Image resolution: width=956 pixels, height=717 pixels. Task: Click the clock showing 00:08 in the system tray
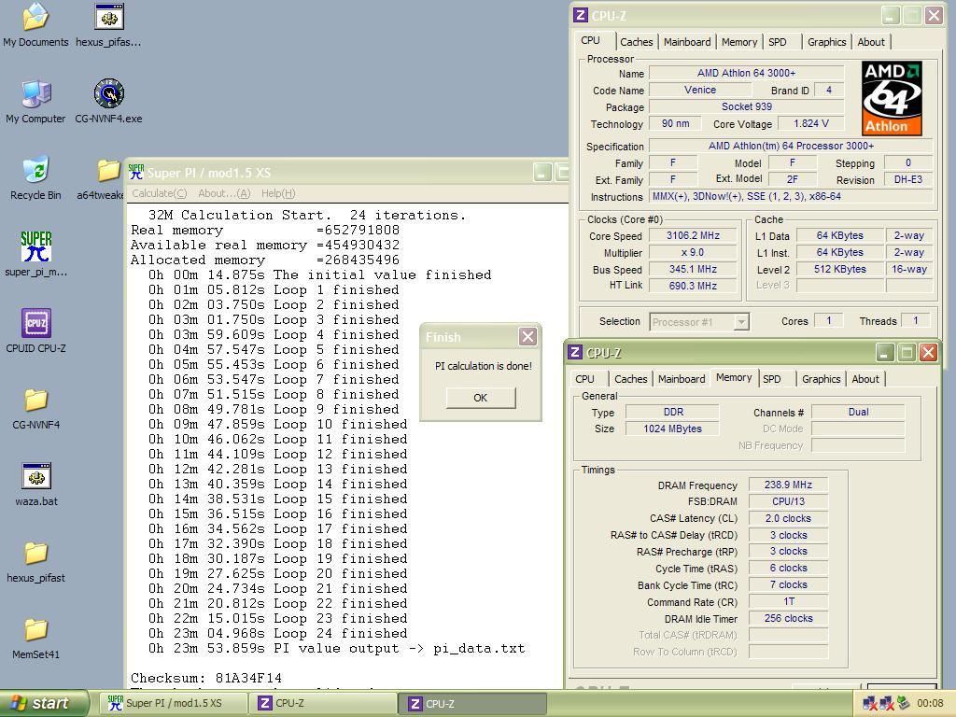(x=930, y=703)
